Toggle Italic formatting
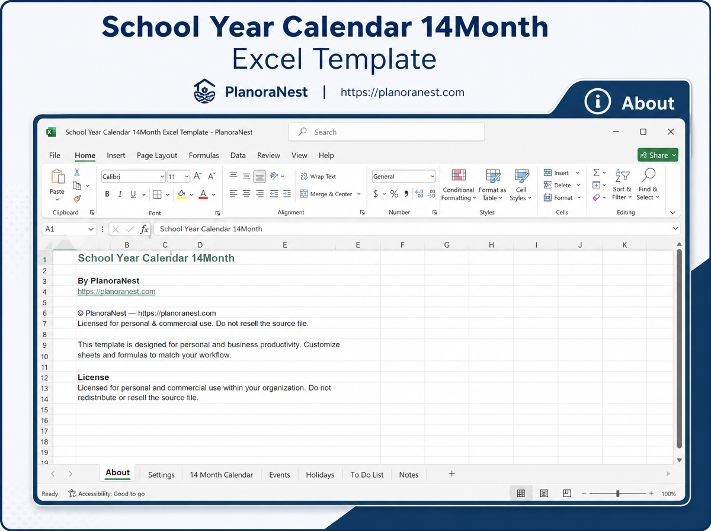The height and width of the screenshot is (531, 711). pyautogui.click(x=120, y=194)
